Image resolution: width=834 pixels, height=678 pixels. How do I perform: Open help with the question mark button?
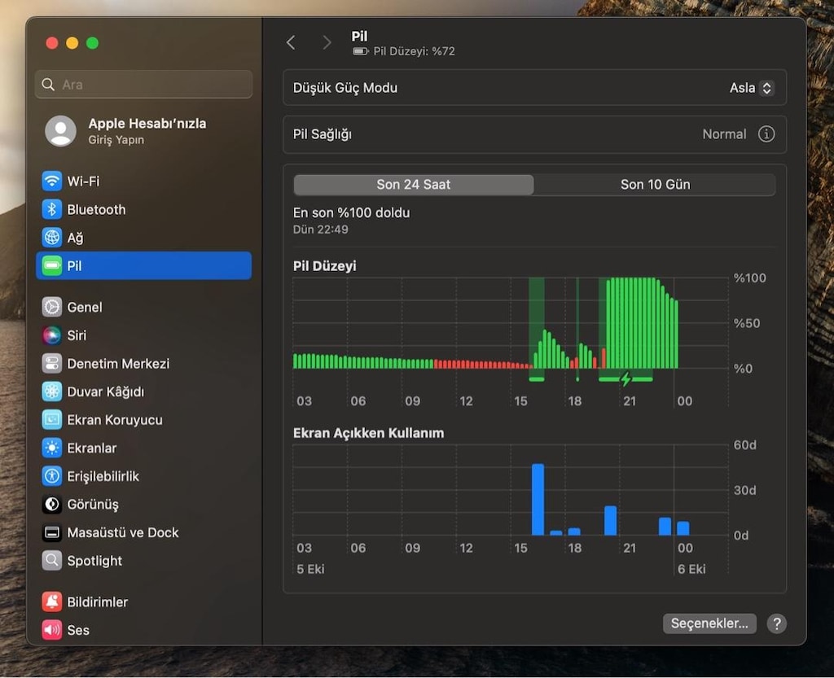[776, 623]
